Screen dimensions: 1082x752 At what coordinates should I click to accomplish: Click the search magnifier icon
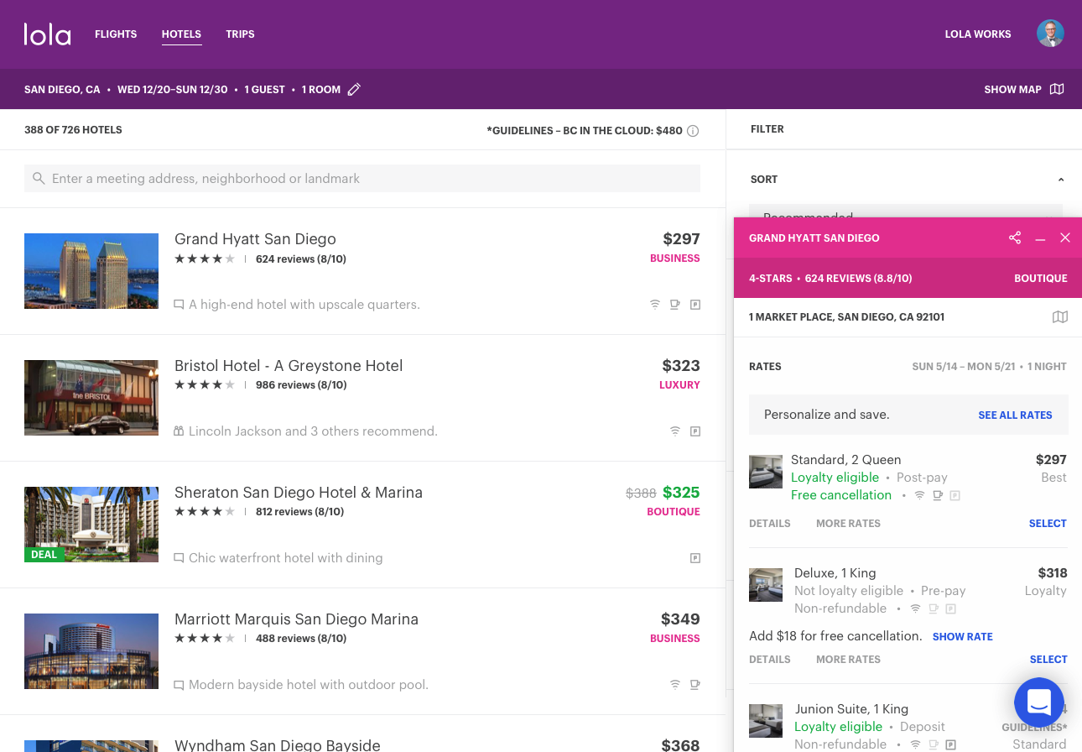tap(39, 179)
